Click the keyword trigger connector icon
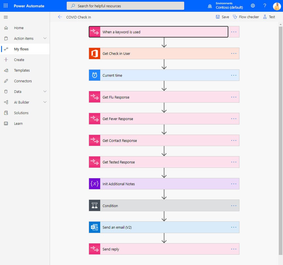The height and width of the screenshot is (265, 283). 95,32
